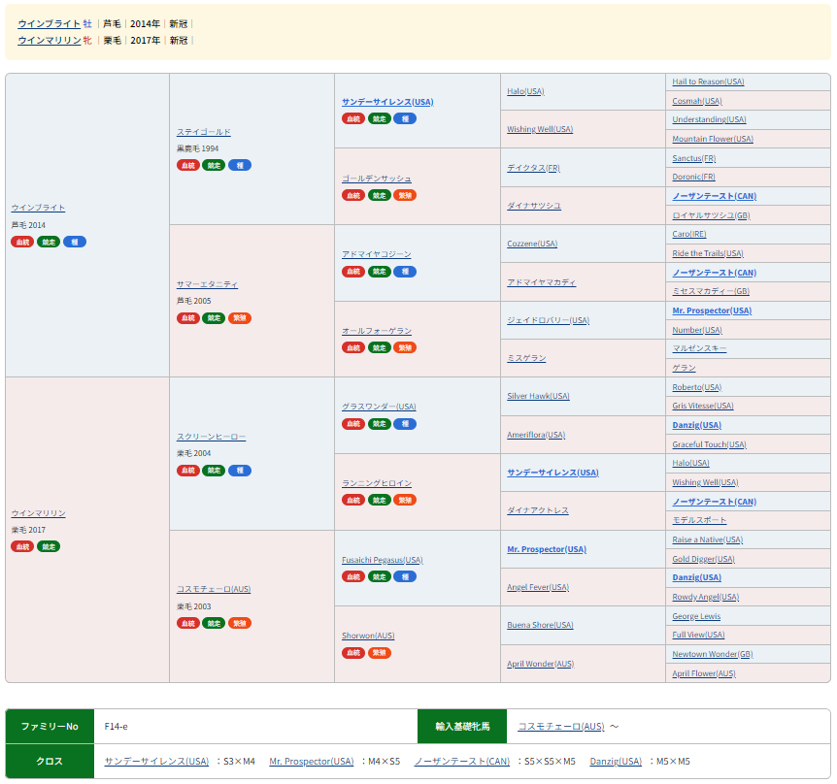This screenshot has width=837, height=784.
Task: Open the ウインブライト link in the top header
Action: coord(50,24)
